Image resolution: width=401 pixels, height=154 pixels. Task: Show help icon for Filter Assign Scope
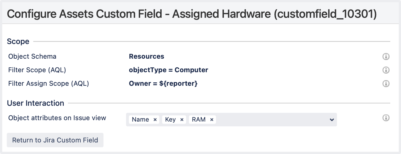[x=386, y=84]
